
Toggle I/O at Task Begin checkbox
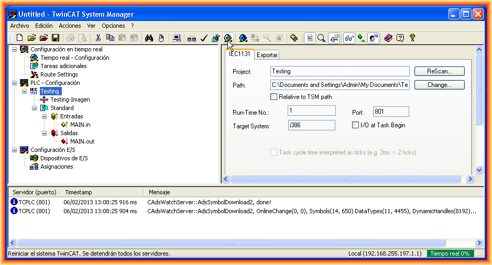pos(355,125)
